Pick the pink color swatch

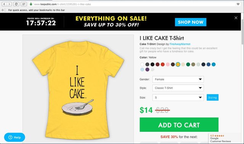point(168,64)
